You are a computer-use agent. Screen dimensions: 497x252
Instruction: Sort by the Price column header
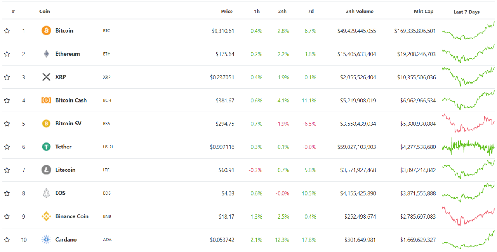pyautogui.click(x=227, y=11)
